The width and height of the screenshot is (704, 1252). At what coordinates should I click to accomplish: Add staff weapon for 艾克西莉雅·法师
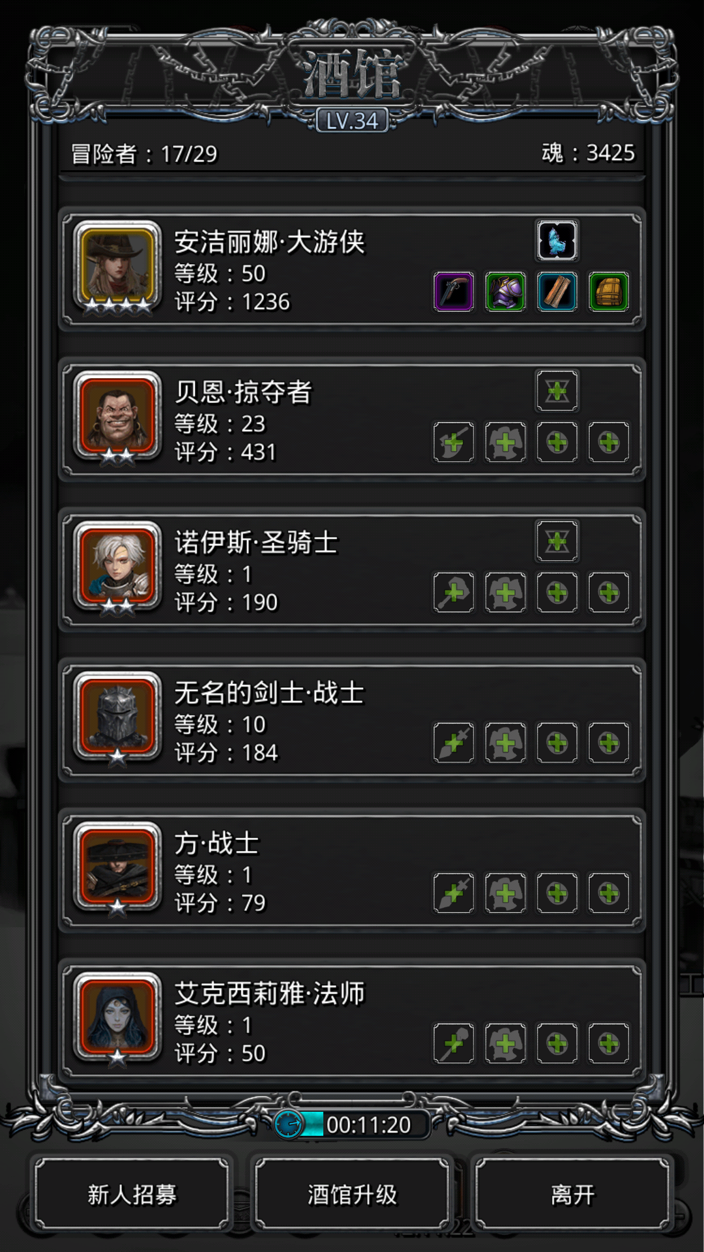(454, 1043)
